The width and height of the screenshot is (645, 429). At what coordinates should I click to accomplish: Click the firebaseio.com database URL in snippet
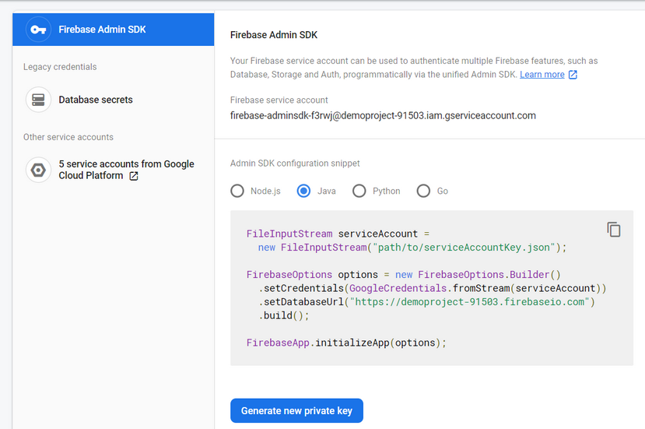coord(473,301)
